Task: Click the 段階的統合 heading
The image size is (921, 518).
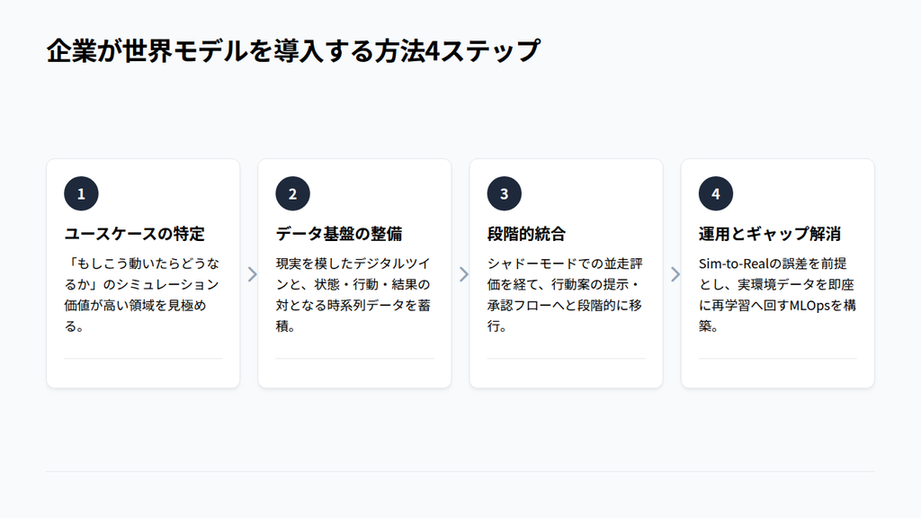Action: [526, 234]
